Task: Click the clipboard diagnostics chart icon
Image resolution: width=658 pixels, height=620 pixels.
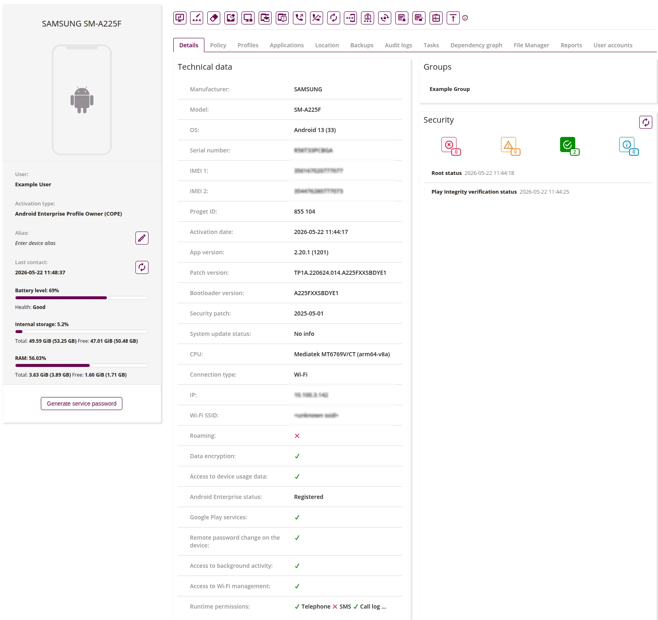Action: tap(436, 18)
